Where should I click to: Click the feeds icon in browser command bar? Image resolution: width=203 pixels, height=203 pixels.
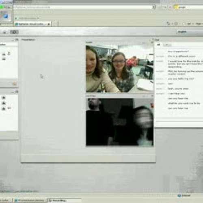coord(176,24)
